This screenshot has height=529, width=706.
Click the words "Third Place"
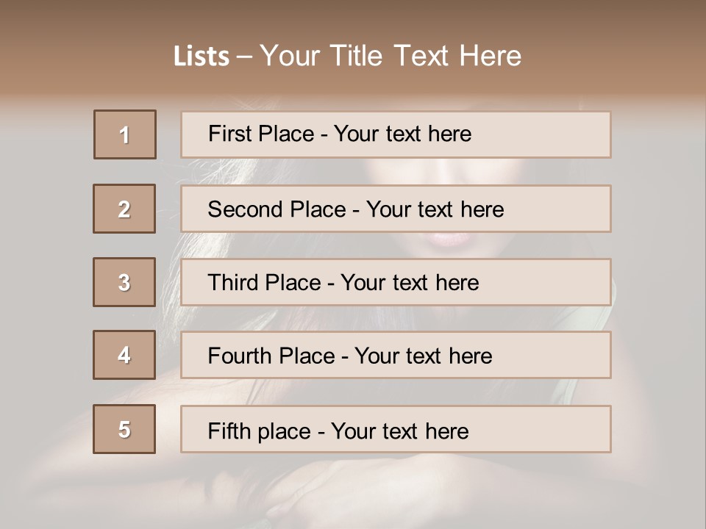coord(264,283)
